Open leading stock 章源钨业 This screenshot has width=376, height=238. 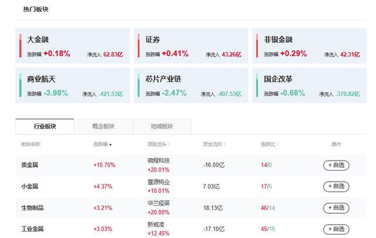(159, 182)
